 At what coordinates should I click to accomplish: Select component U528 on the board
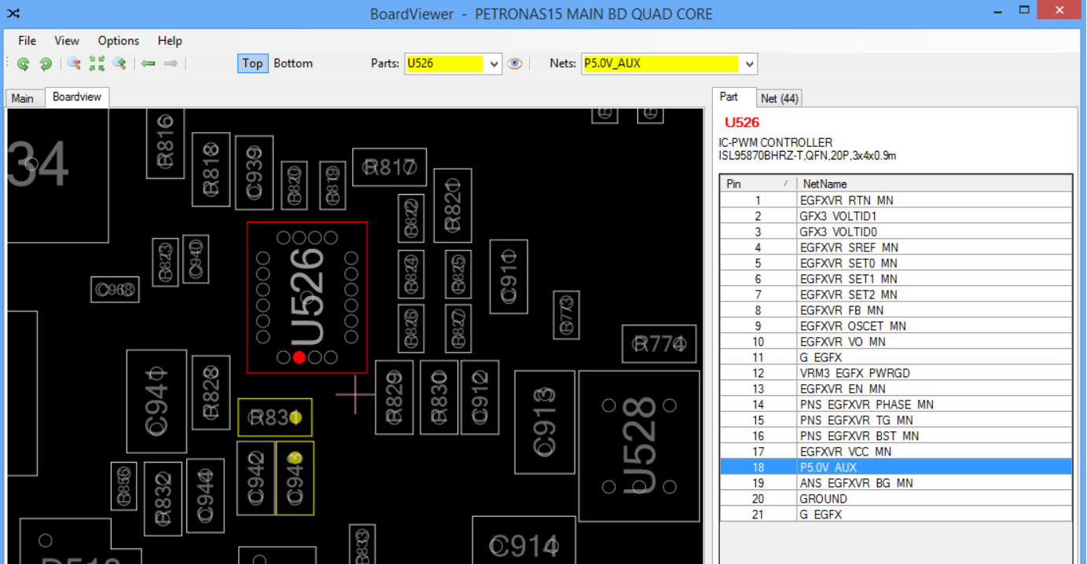639,446
